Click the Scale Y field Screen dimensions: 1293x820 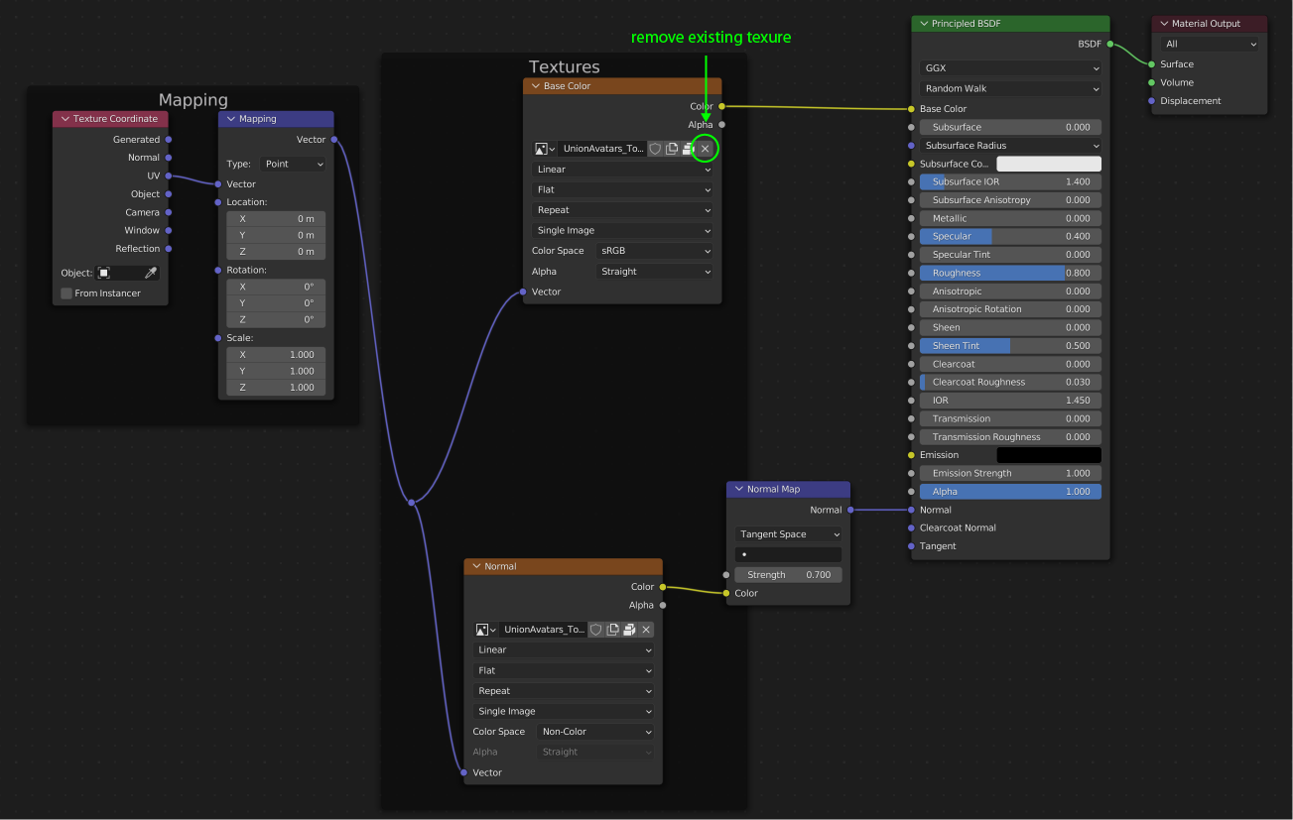pos(276,371)
